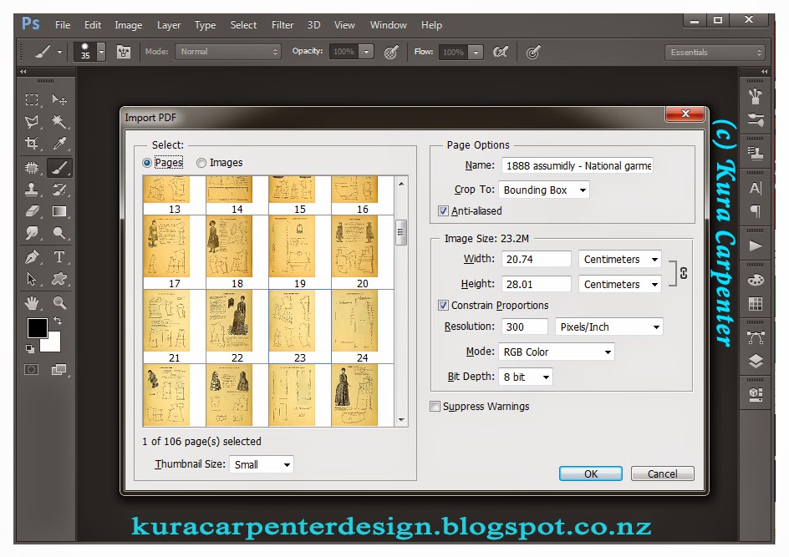Open the Essentials workspace dropdown
789x557 pixels.
pyautogui.click(x=715, y=53)
